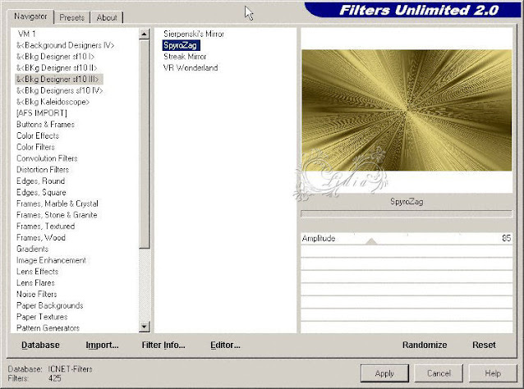Select &<Bkg Designer sf10 I> category

(x=56, y=57)
